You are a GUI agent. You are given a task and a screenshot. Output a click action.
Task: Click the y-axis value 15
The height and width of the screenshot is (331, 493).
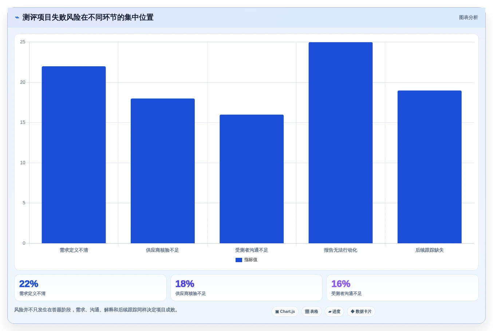pos(23,122)
